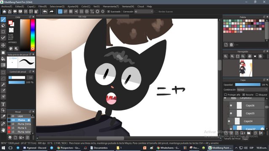Open the Windows Start menu

click(3, 148)
